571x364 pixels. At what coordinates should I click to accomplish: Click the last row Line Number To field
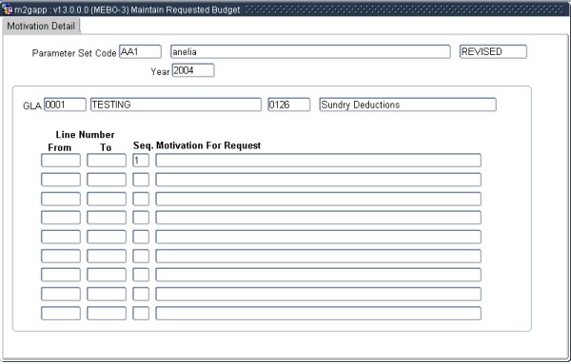pos(107,313)
